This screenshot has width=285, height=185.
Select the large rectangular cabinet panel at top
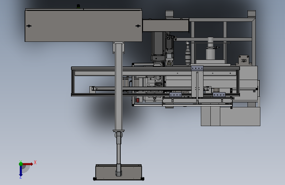83,26
